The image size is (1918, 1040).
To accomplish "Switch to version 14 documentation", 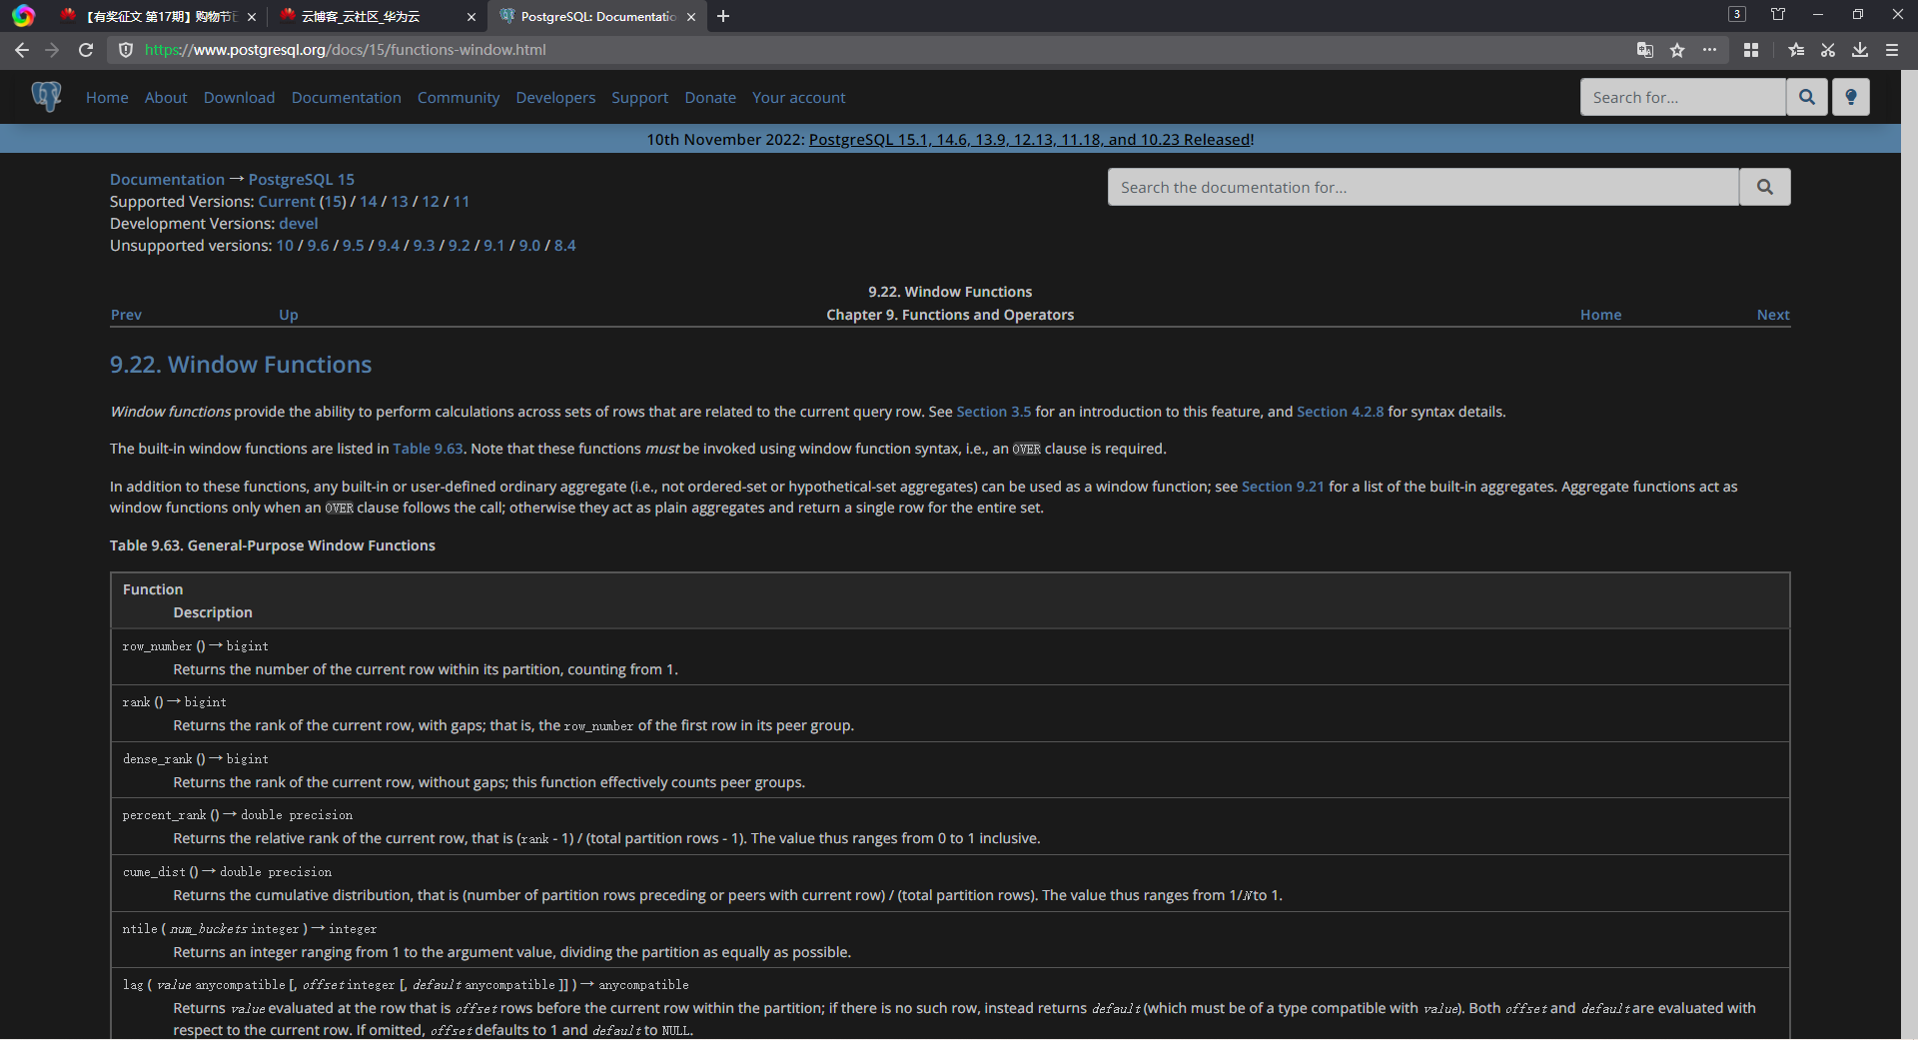I will coord(369,201).
